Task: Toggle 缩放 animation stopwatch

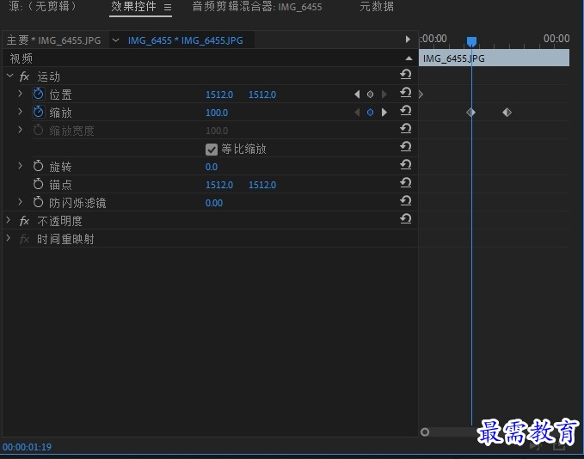Action: click(x=38, y=112)
